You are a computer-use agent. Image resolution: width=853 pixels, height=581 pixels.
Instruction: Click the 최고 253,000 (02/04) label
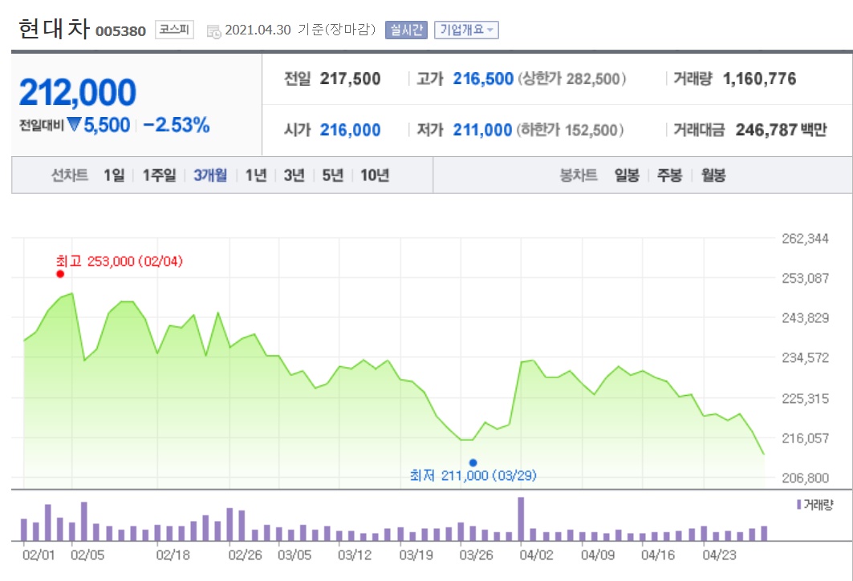point(120,261)
